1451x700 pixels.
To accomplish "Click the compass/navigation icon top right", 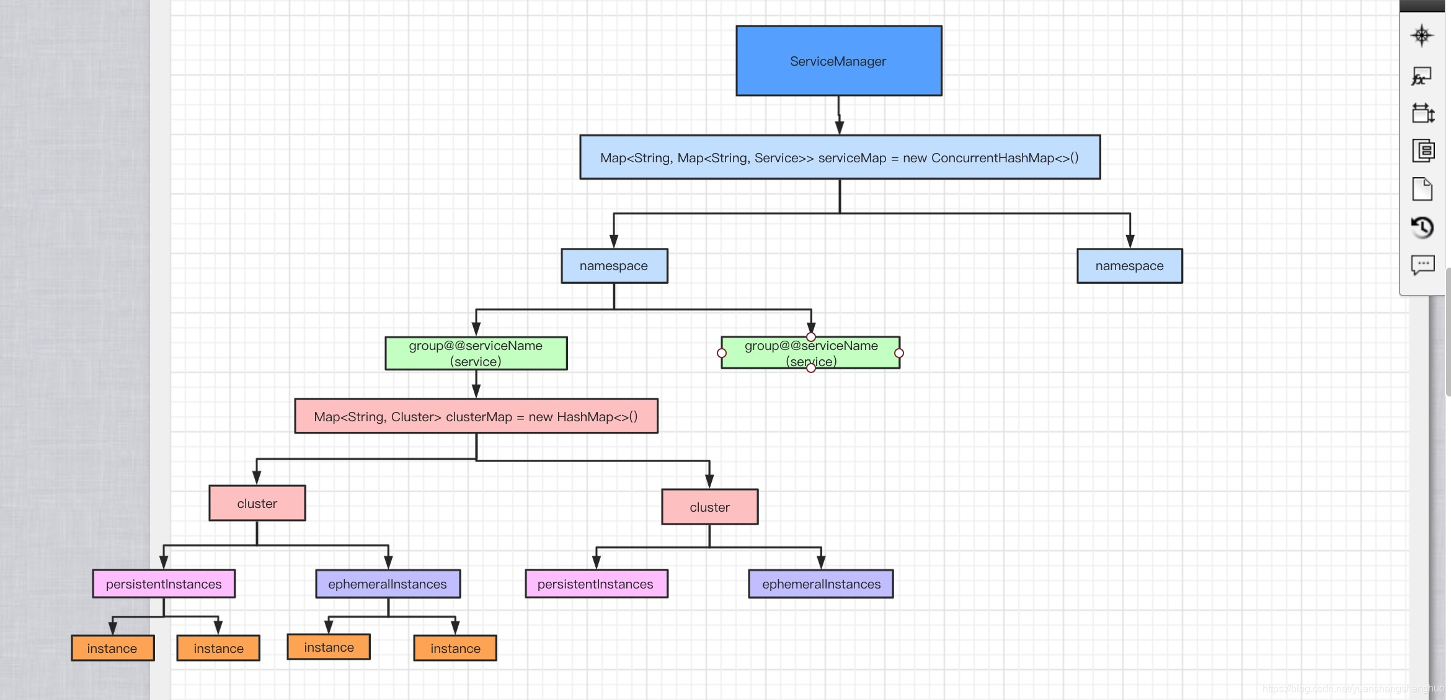I will (1421, 37).
